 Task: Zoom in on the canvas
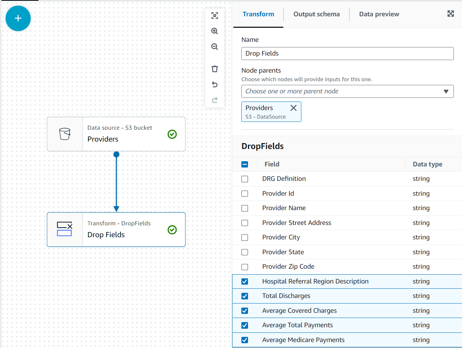pos(214,31)
